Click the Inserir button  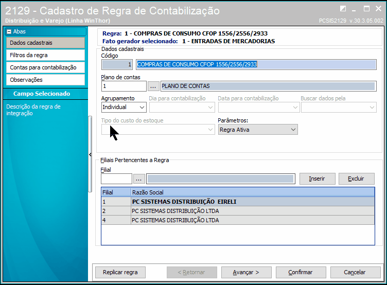pos(318,179)
